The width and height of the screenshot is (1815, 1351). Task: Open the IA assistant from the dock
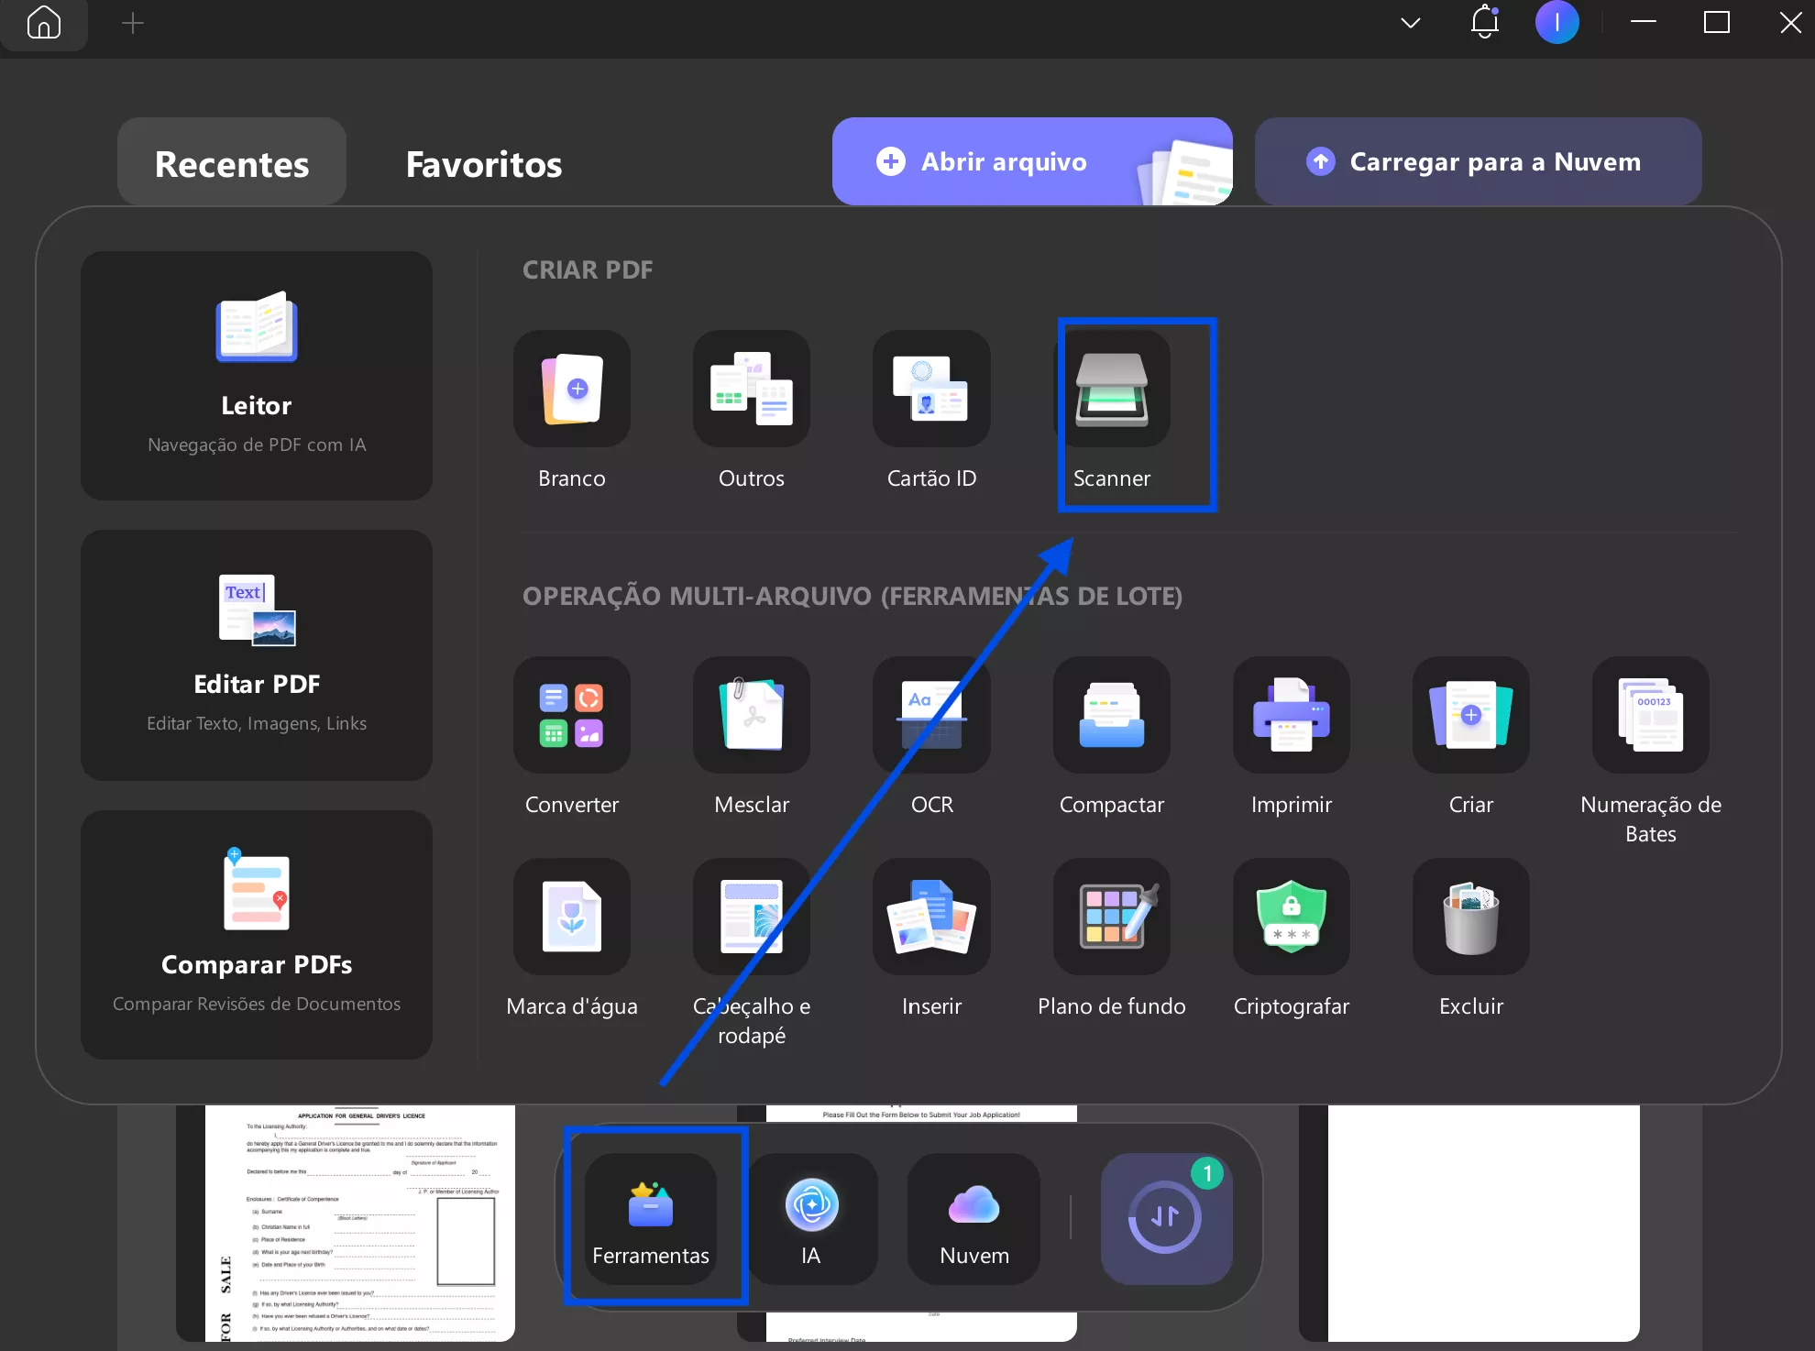coord(810,1219)
